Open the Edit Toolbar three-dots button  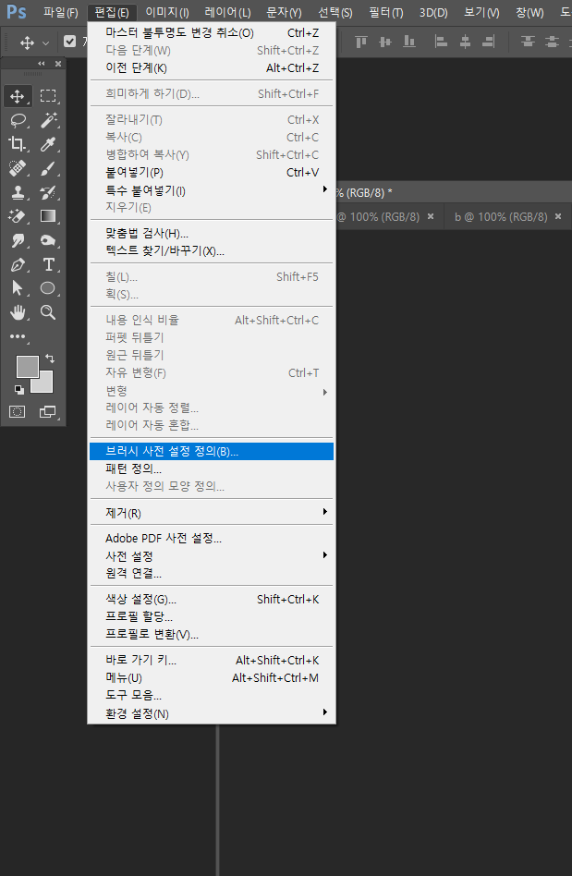(x=18, y=336)
